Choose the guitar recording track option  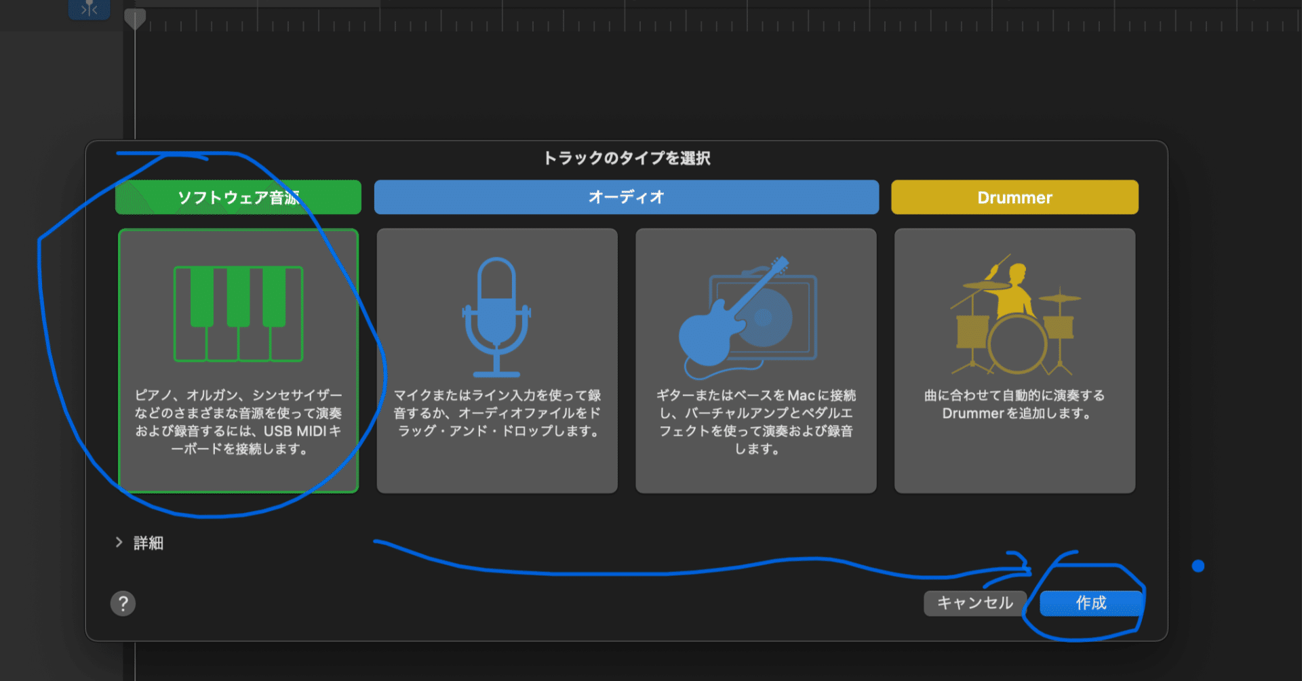(755, 360)
